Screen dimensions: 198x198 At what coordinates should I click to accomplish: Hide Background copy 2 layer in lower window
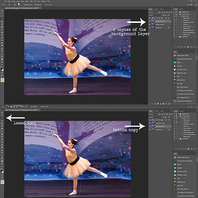click(x=150, y=123)
